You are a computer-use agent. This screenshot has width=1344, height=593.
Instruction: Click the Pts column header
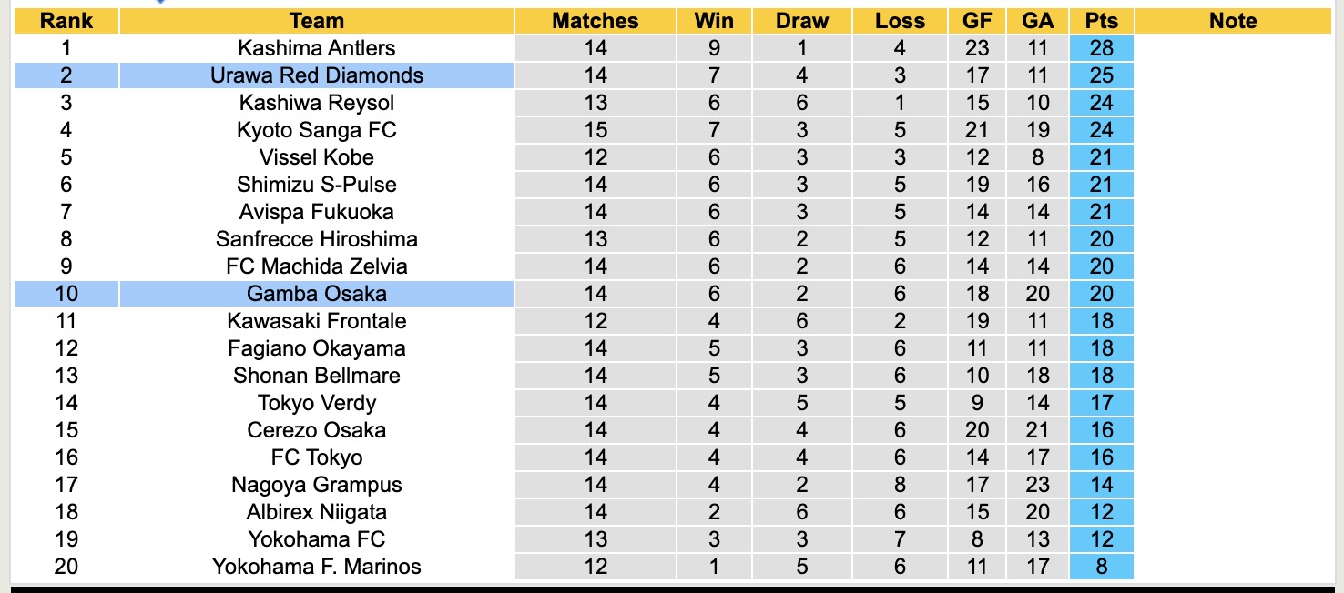pos(1102,21)
